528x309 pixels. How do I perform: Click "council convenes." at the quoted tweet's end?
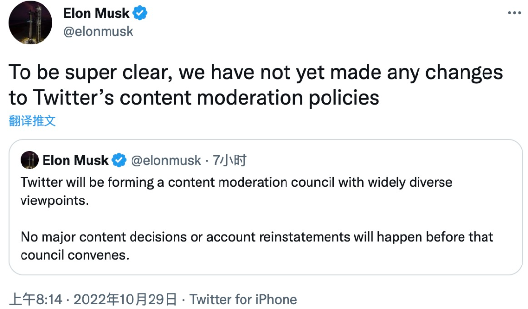point(75,256)
